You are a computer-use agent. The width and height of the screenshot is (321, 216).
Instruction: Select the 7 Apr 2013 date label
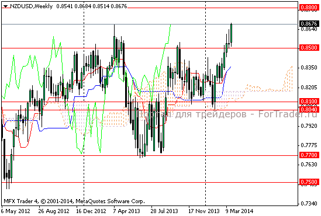(126, 211)
